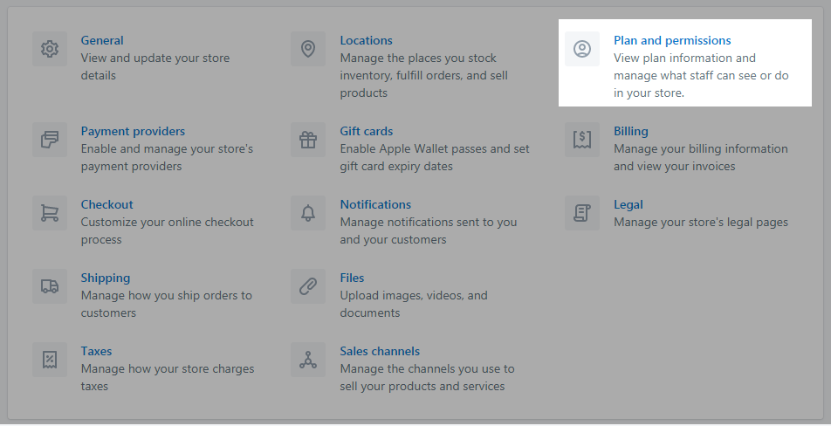Click the Locations map pin icon
This screenshot has width=831, height=426.
308,49
